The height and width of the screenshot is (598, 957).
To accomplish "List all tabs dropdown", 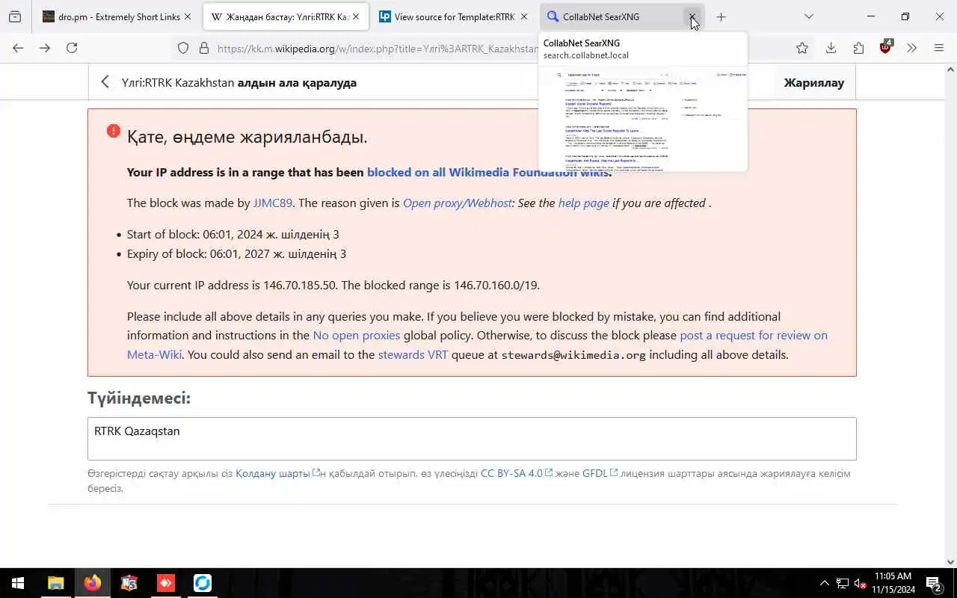I will pyautogui.click(x=808, y=16).
